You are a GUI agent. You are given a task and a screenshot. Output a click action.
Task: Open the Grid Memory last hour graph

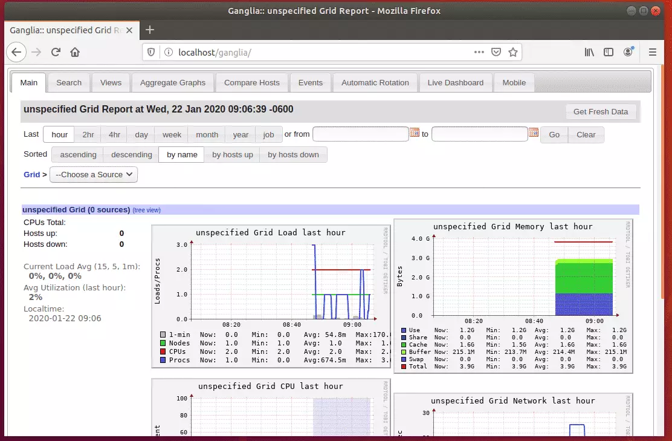[x=513, y=296]
